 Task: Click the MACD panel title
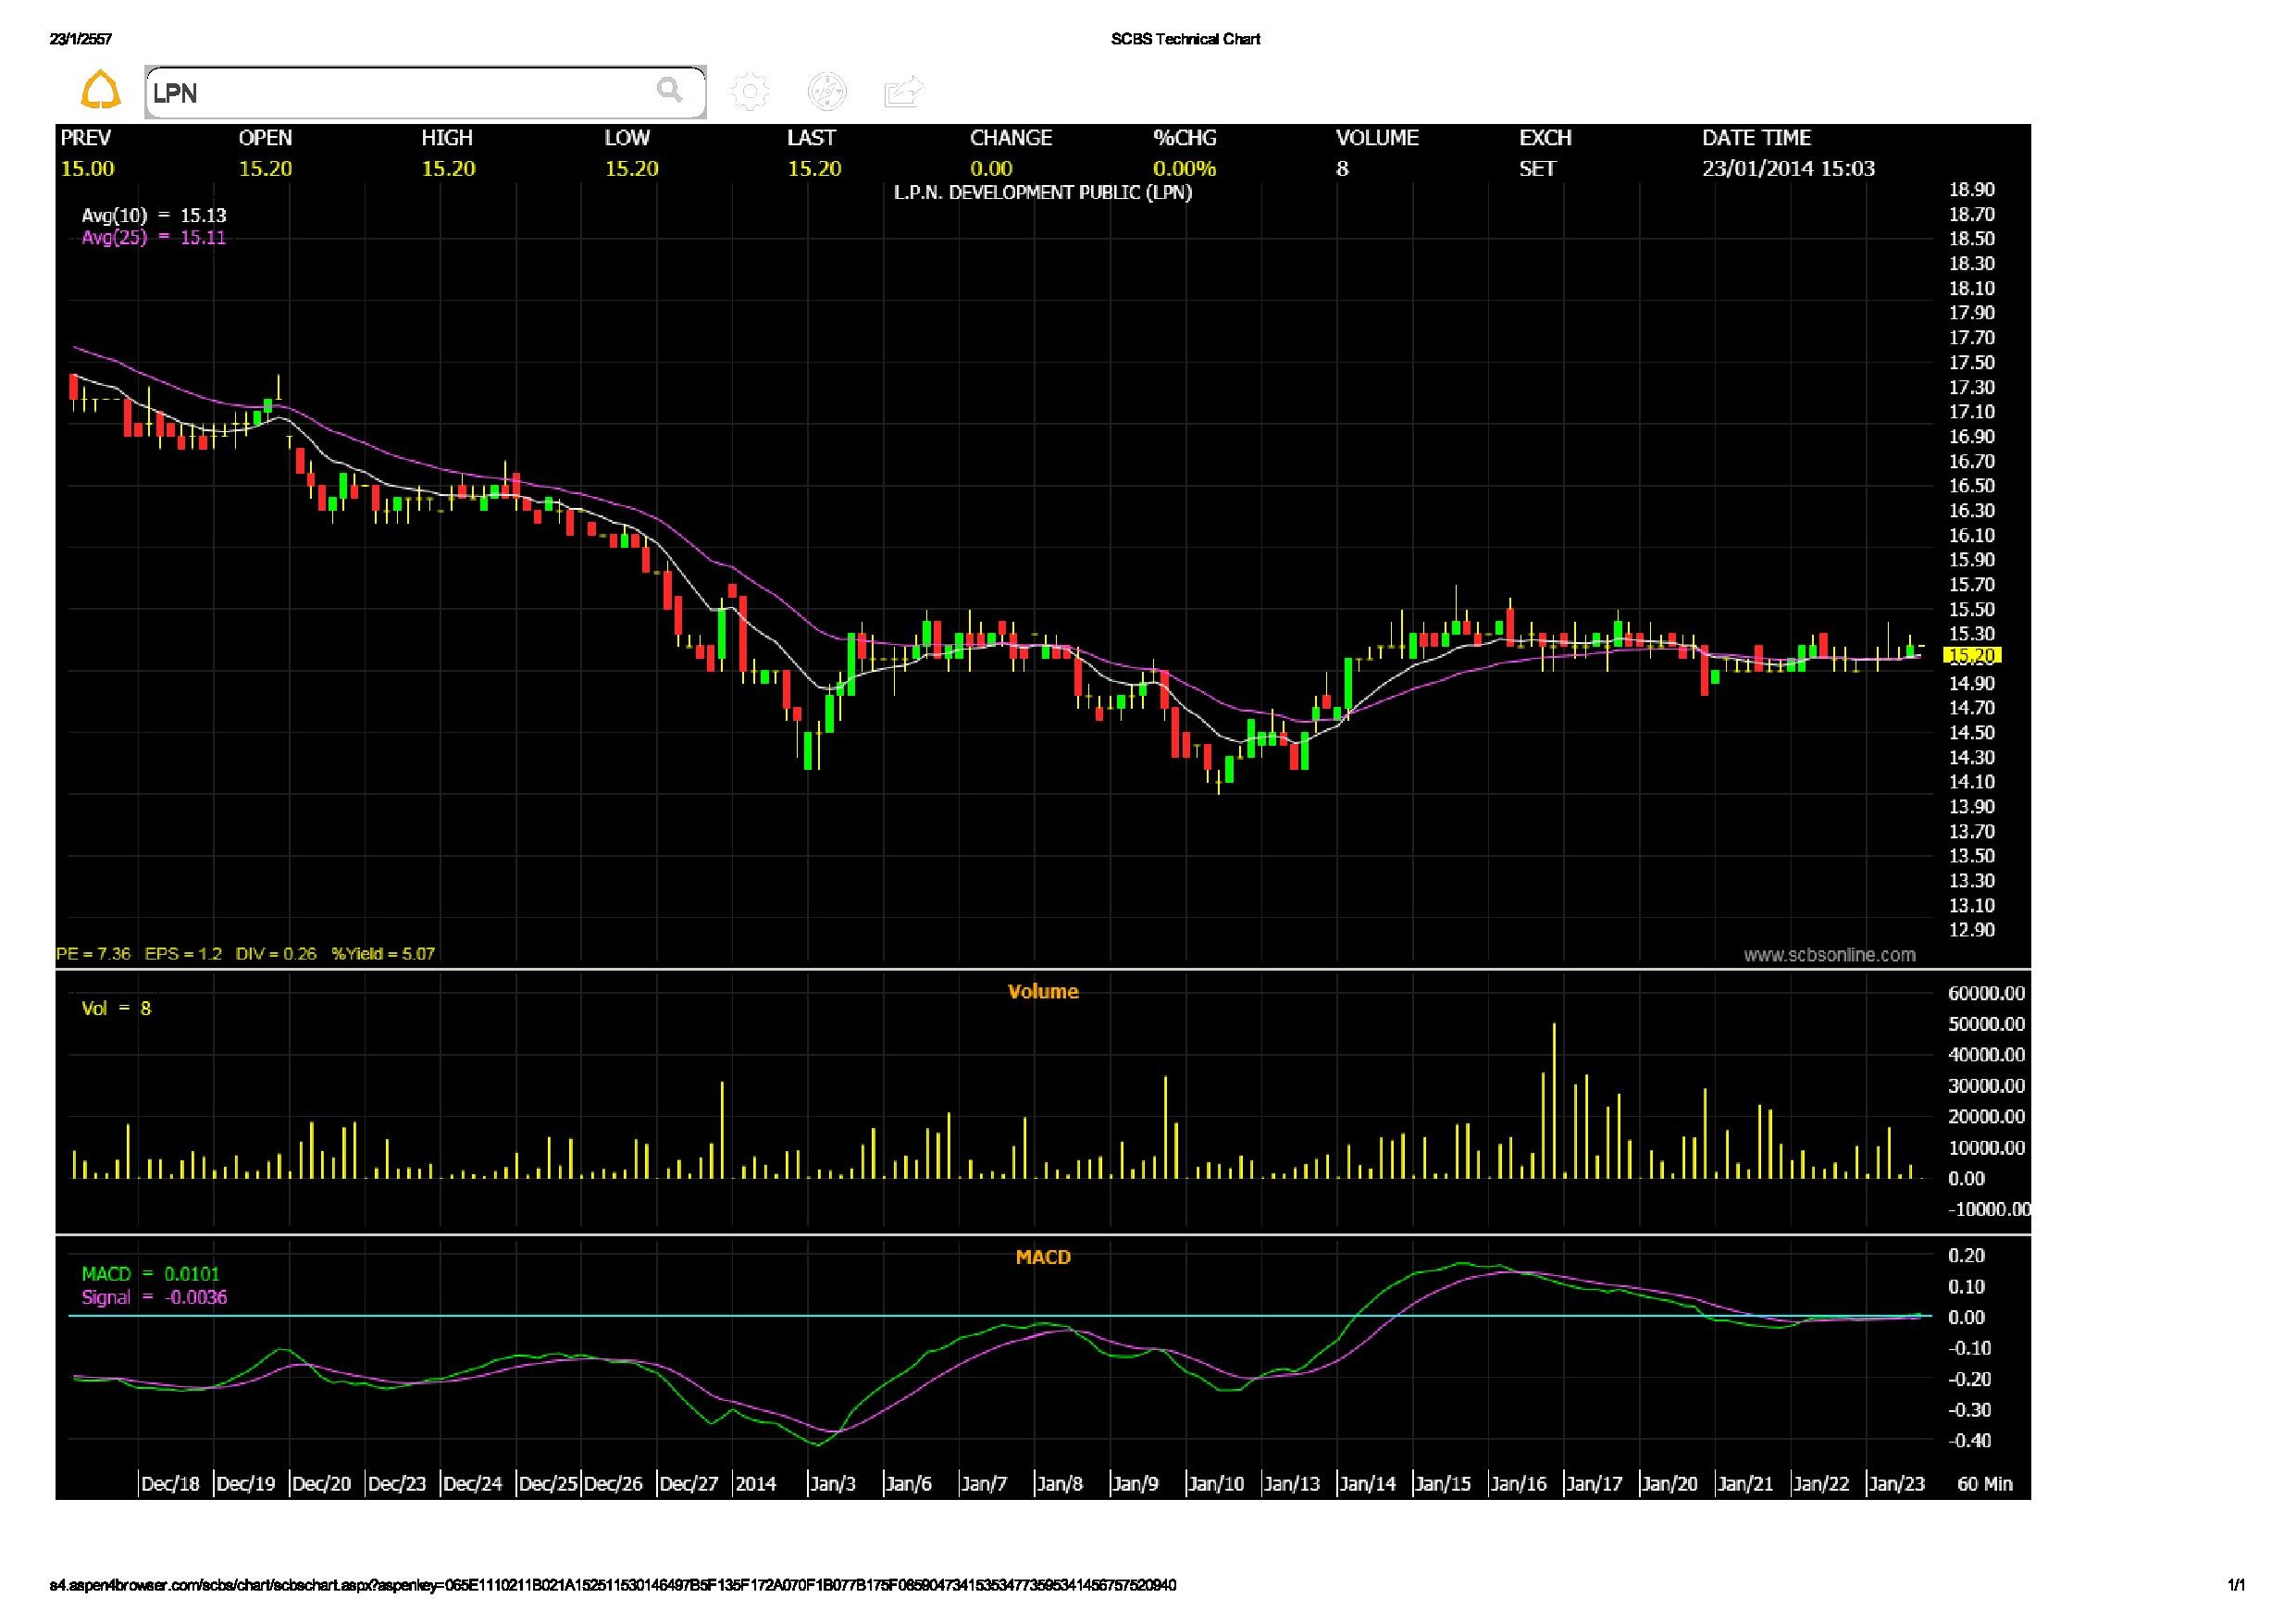pos(1043,1258)
